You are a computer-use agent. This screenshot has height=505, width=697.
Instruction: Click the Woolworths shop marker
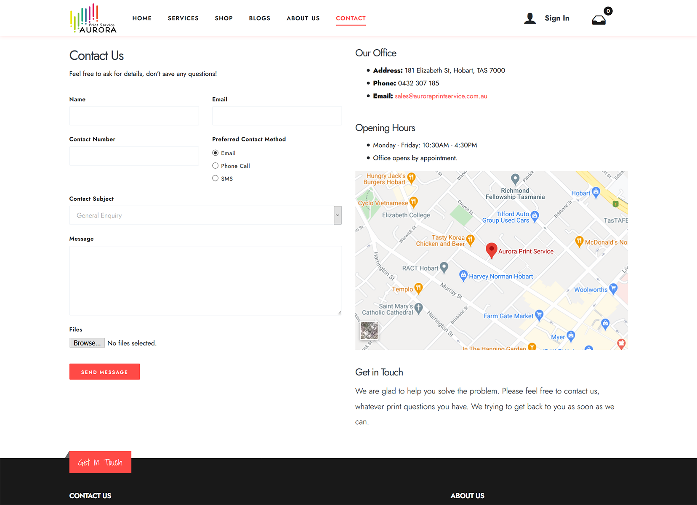(x=613, y=289)
